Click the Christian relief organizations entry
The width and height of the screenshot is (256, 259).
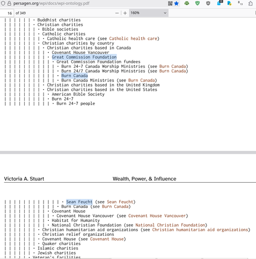tap(78, 234)
